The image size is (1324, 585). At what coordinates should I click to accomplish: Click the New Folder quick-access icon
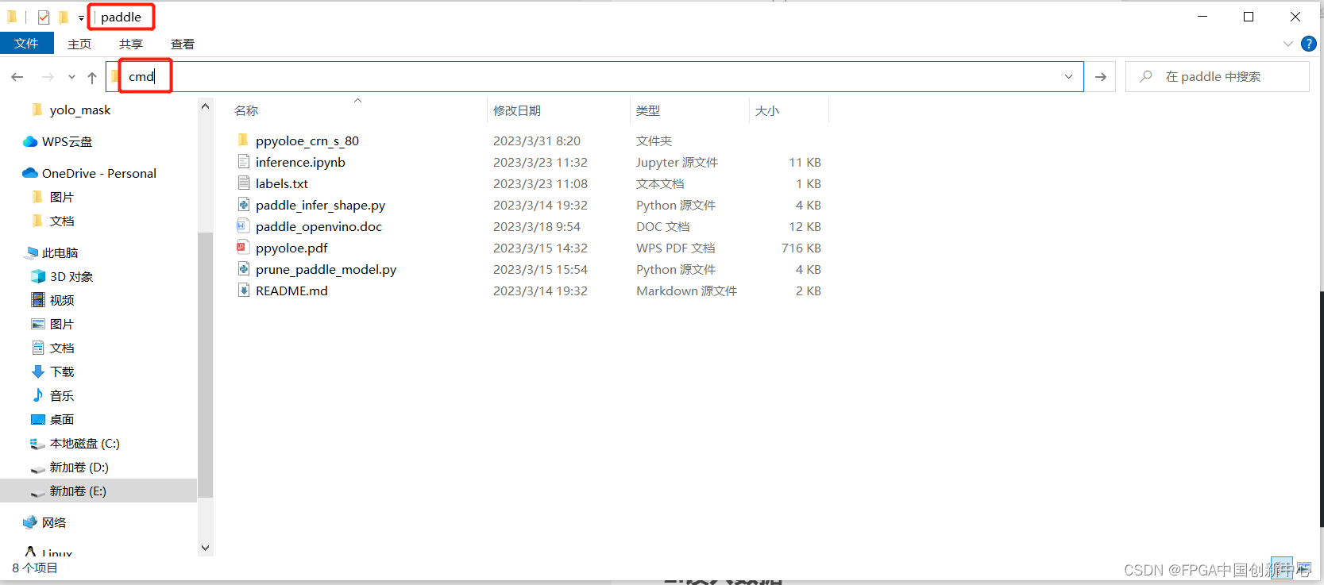64,17
